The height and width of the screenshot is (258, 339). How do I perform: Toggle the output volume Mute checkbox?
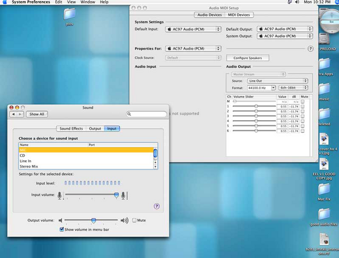[x=134, y=220]
